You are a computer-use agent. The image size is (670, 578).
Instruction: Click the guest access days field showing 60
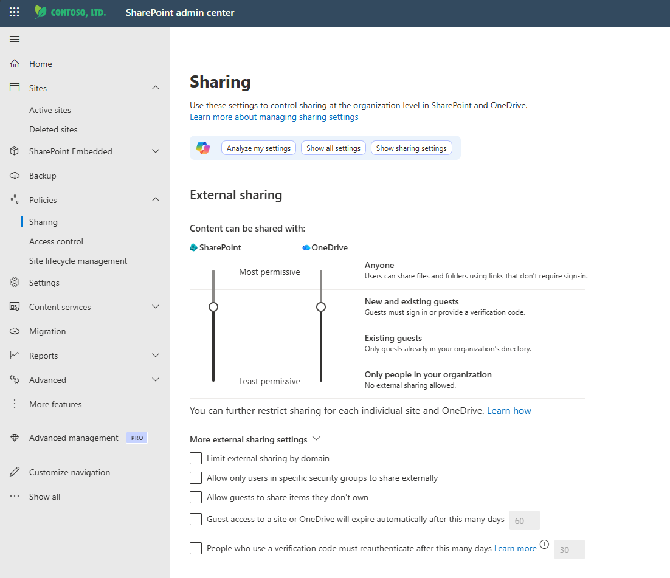[x=524, y=520]
